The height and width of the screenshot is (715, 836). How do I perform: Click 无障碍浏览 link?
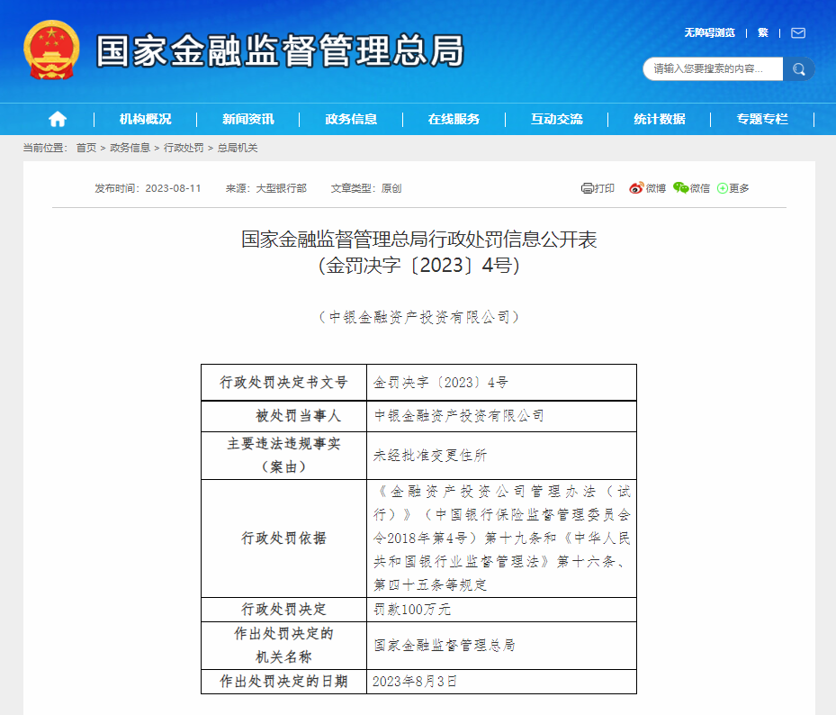pos(710,33)
